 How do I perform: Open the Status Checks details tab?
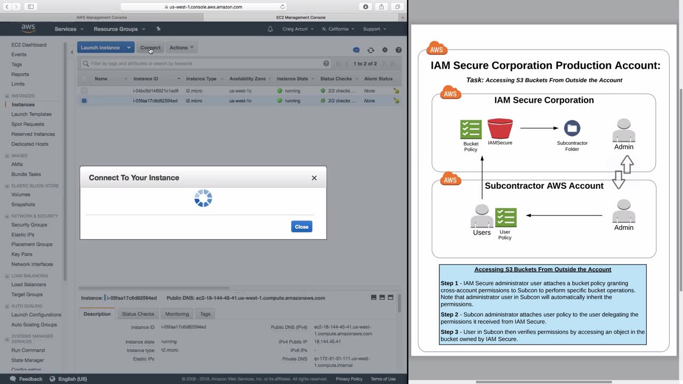[138, 314]
